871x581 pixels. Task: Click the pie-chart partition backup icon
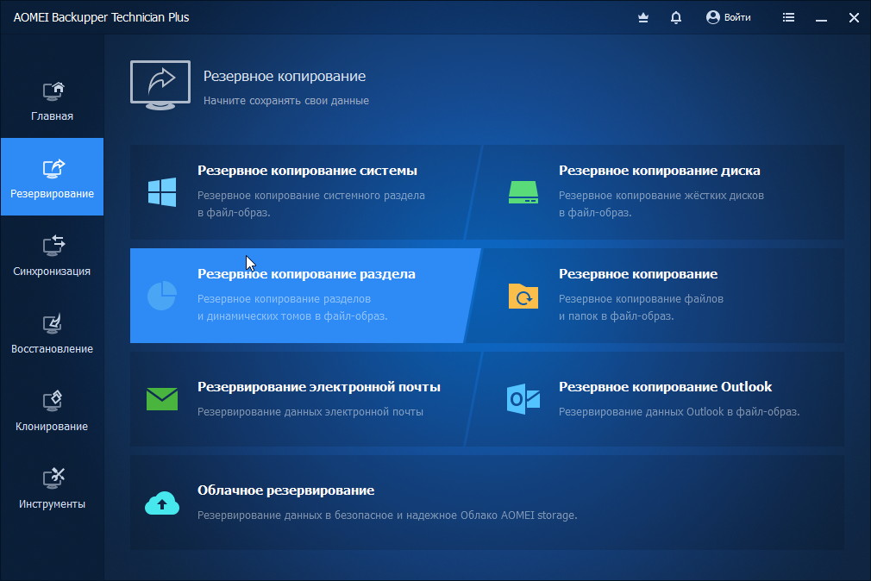tap(162, 296)
